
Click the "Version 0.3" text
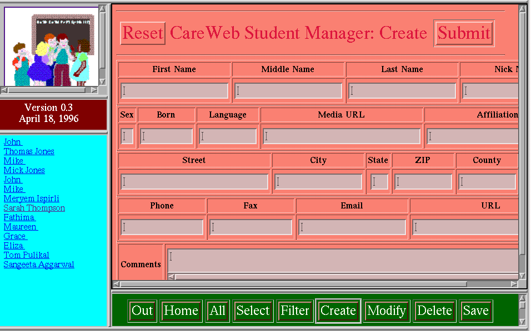coord(48,108)
